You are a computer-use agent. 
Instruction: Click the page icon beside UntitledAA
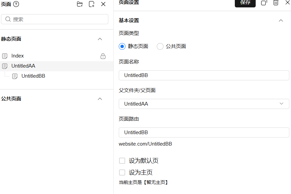point(5,66)
